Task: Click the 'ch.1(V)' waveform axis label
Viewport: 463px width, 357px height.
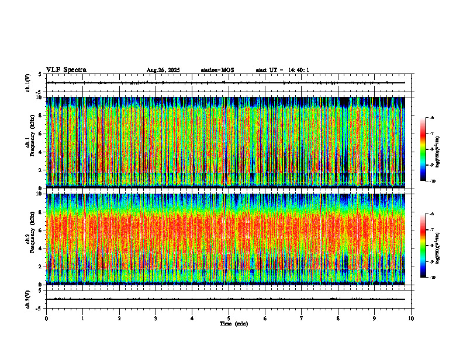Action: tap(27, 83)
